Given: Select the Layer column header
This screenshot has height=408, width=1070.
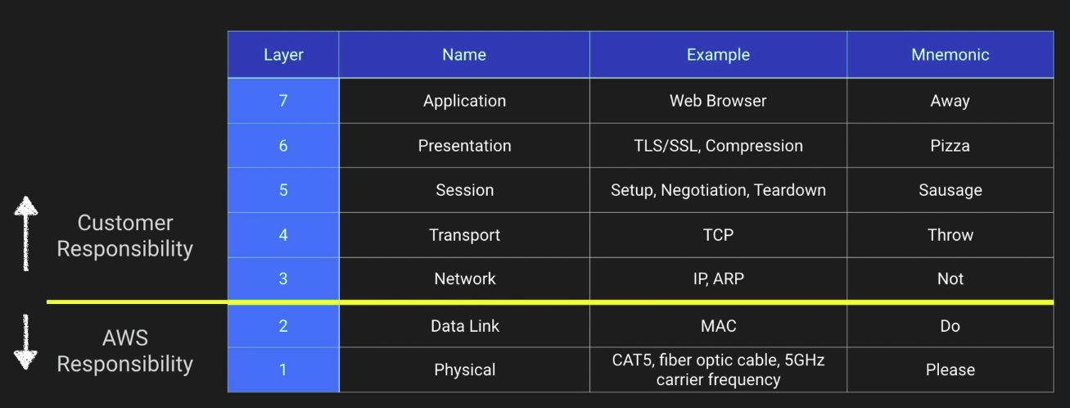Looking at the screenshot, I should click(x=283, y=55).
